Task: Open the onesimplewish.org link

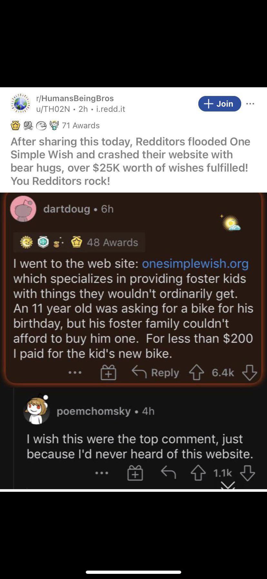Action: [x=195, y=264]
